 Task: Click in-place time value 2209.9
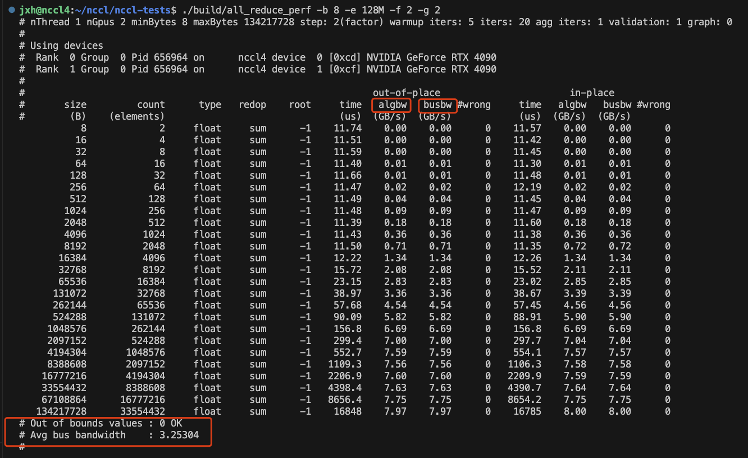pyautogui.click(x=524, y=376)
